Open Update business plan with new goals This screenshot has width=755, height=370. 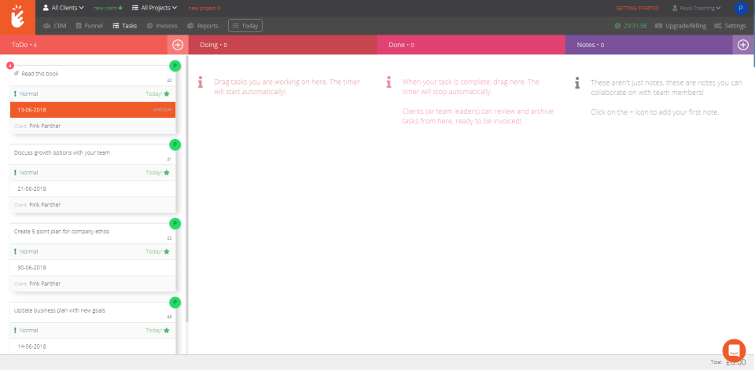[60, 310]
